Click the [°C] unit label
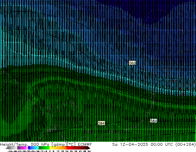 tap(71, 145)
